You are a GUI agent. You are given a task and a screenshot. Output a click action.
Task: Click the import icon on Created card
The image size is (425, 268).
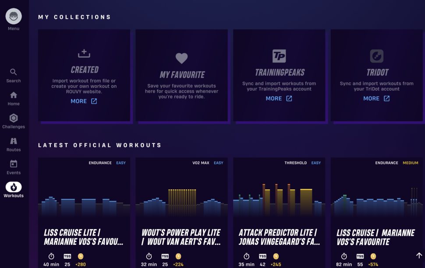click(x=84, y=53)
